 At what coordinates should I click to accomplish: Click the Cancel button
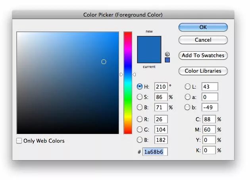(x=203, y=40)
